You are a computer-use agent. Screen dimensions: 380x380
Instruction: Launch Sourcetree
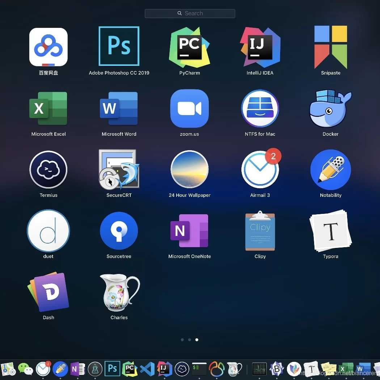119,231
